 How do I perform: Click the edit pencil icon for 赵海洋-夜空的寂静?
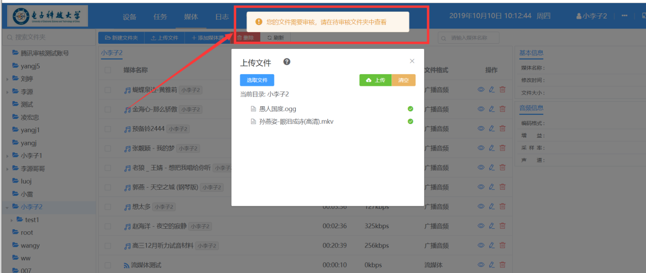click(492, 226)
